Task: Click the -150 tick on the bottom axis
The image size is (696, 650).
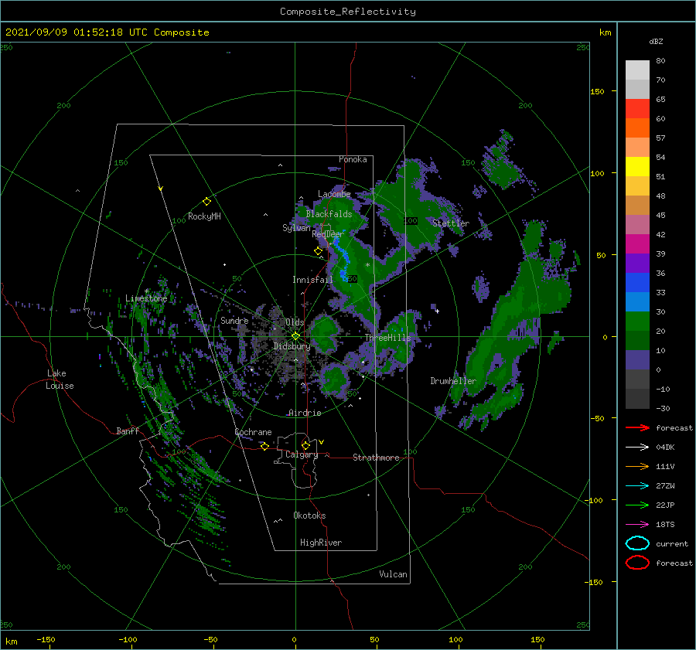Action: (x=46, y=639)
